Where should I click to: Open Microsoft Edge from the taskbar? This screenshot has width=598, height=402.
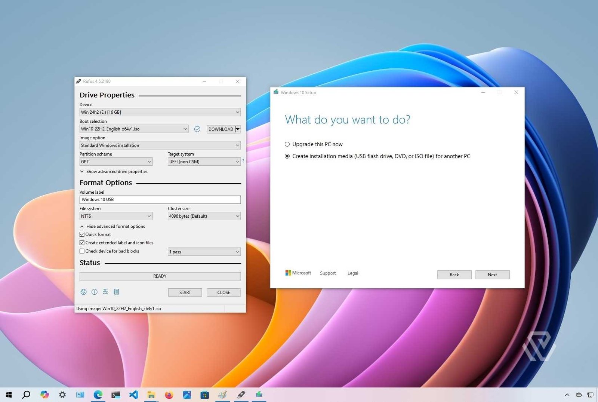pyautogui.click(x=98, y=395)
